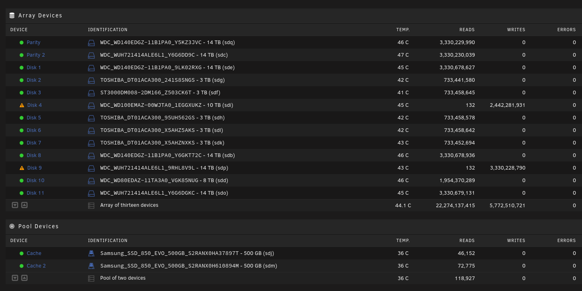Screen dimensions: 582x291
Task: Open the Disk 11 device link
Action: tap(35, 193)
